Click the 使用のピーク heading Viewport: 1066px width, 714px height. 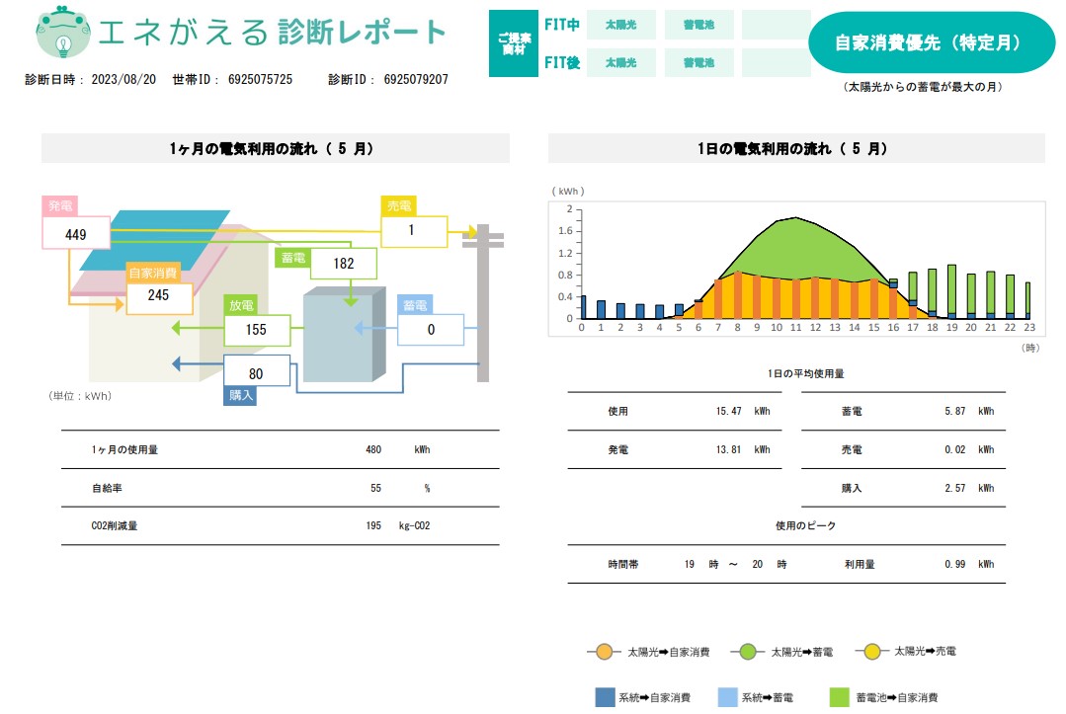pyautogui.click(x=805, y=525)
